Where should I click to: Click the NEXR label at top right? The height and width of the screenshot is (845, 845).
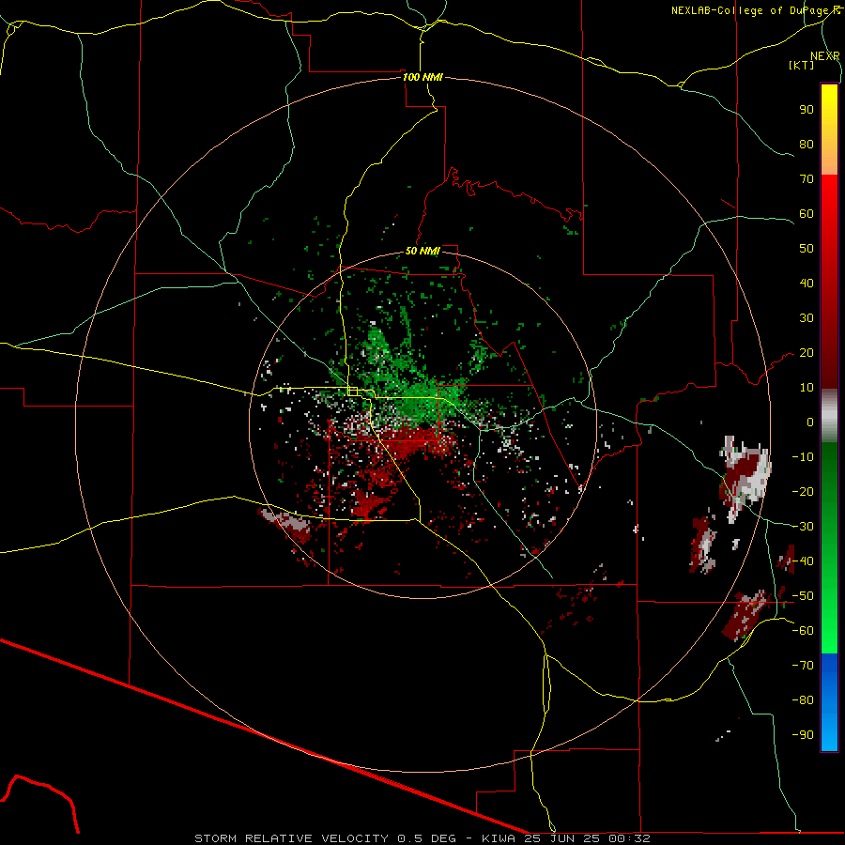[x=824, y=55]
